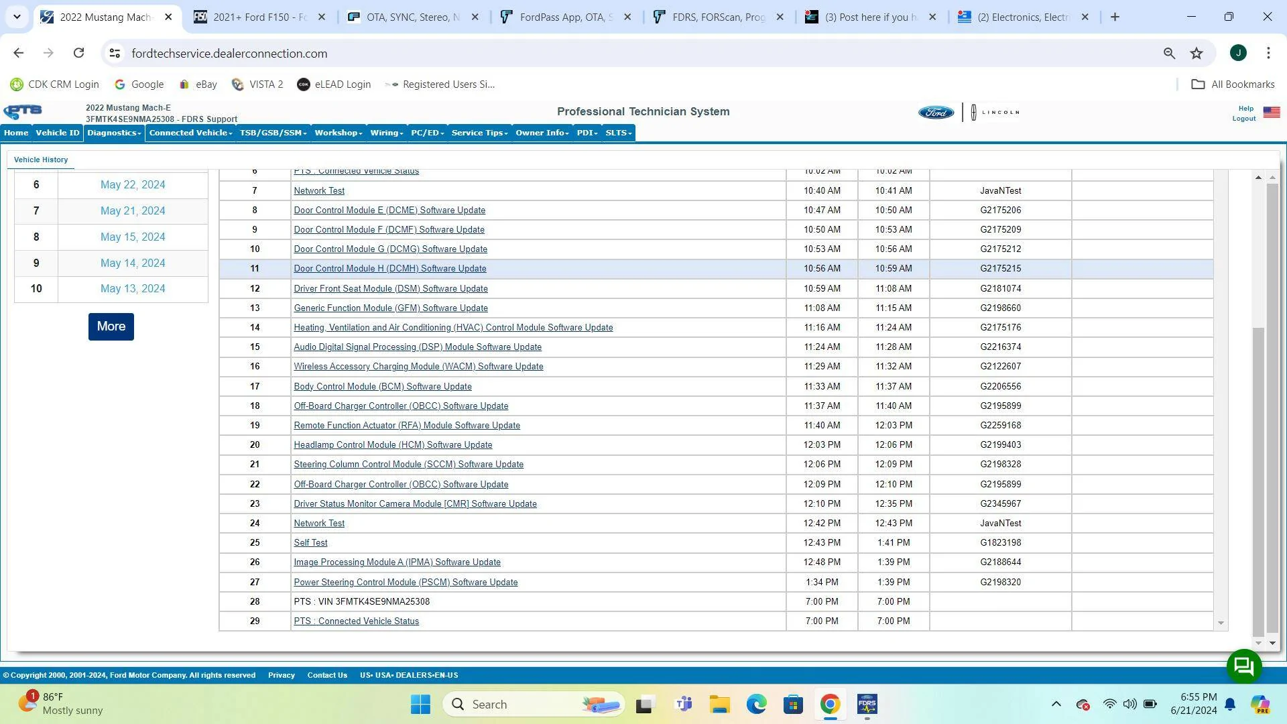
Task: Click the Logout link
Action: tap(1243, 119)
